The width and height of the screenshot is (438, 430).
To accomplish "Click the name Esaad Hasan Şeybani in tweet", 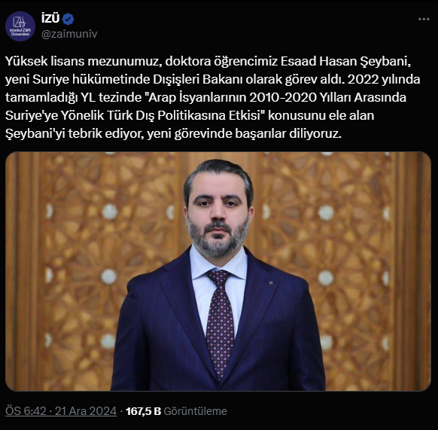I will pyautogui.click(x=346, y=61).
